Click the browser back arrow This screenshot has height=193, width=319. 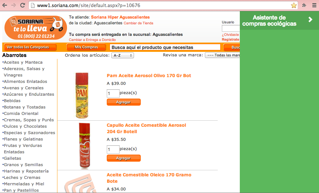pyautogui.click(x=5, y=5)
